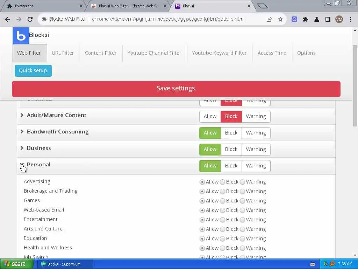Set Bandwidth Consuming to Block

point(231,133)
